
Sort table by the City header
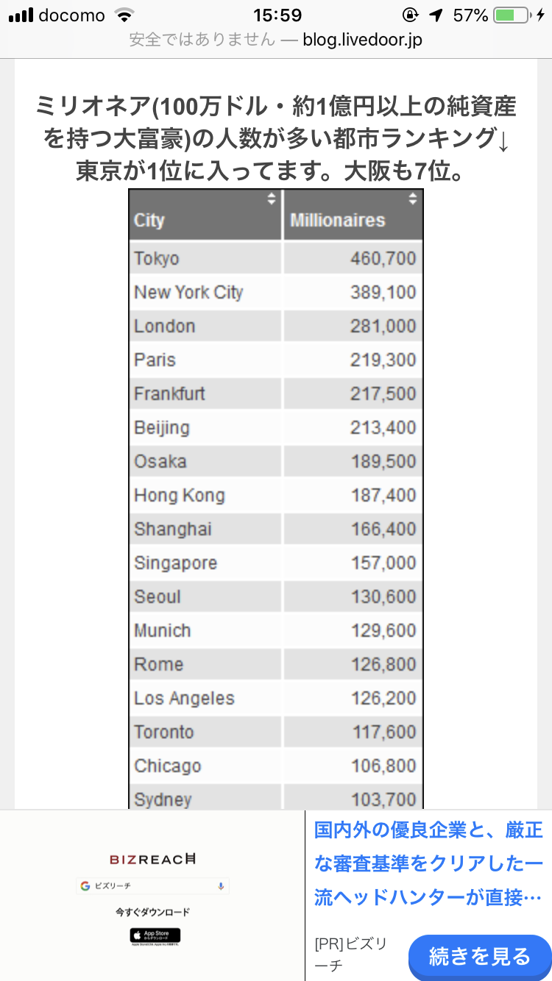(x=149, y=220)
